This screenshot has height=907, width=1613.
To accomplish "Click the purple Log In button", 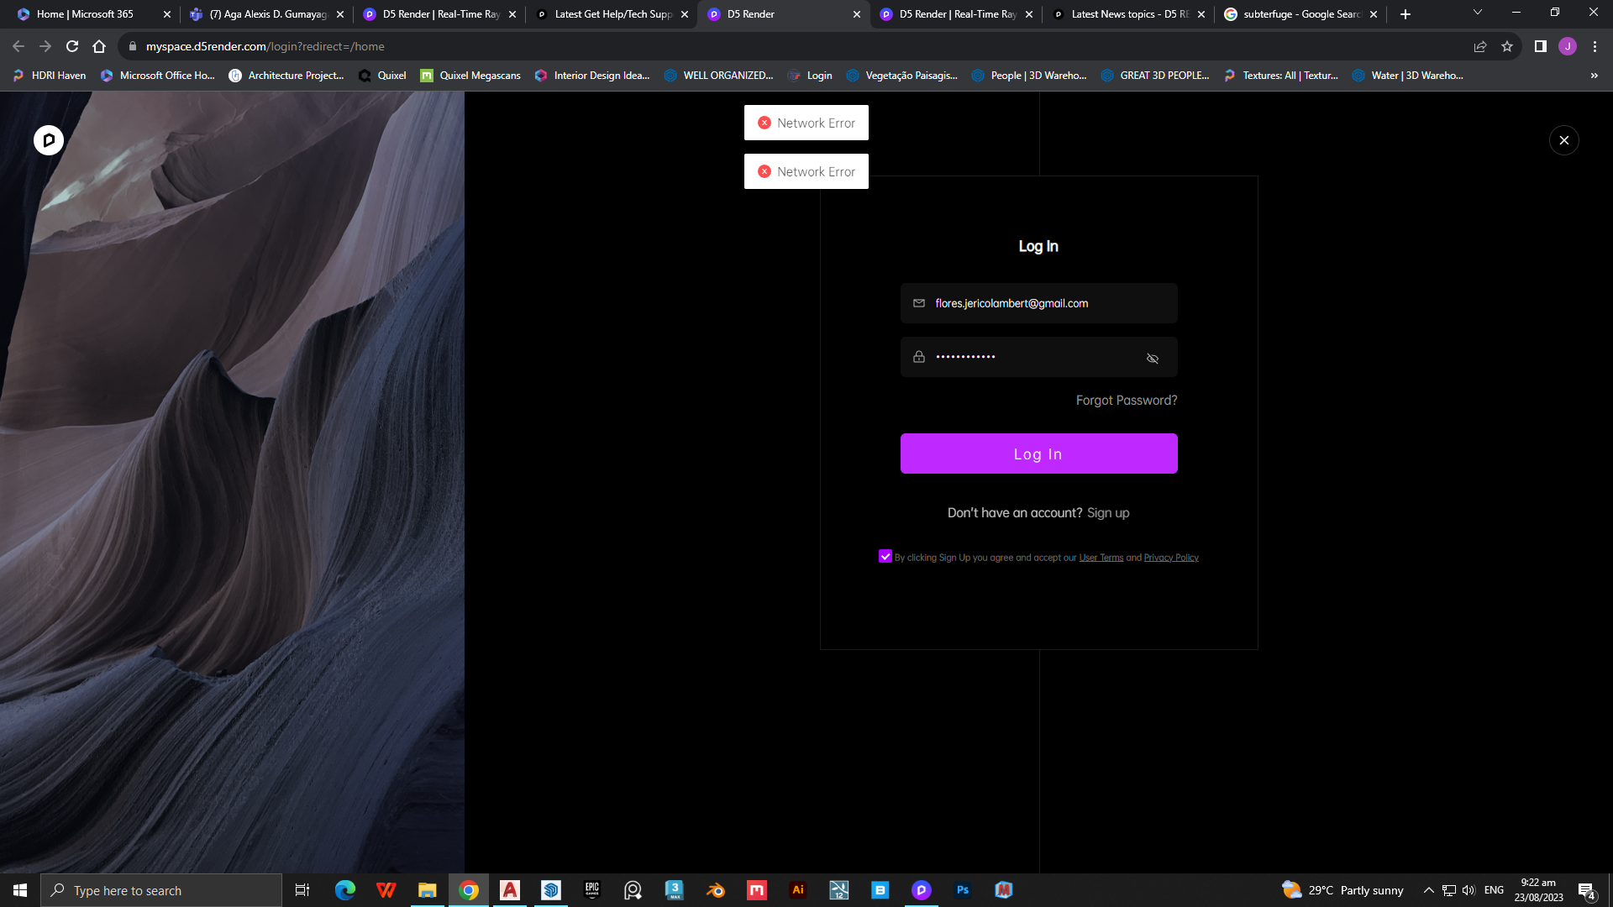I will pos(1038,453).
